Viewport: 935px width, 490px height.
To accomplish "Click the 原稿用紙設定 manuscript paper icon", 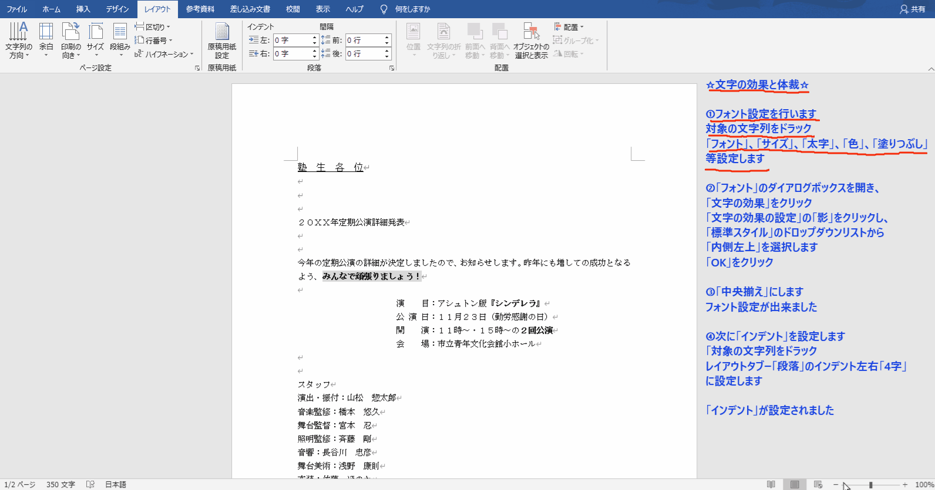I will (222, 40).
